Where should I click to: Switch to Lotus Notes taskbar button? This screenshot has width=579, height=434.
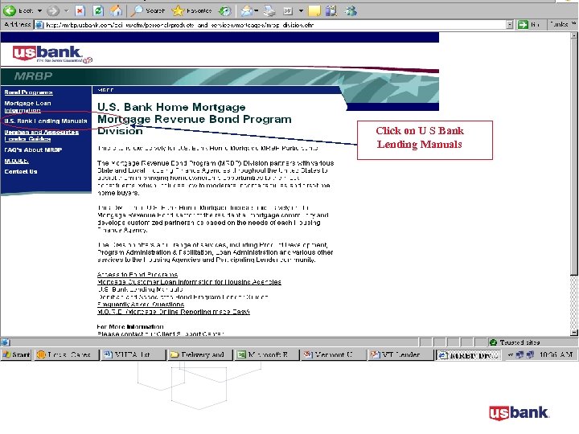click(67, 354)
